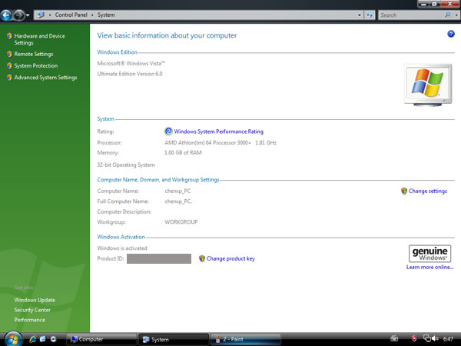
Task: Click the performance rating score badge
Action: pyautogui.click(x=168, y=131)
